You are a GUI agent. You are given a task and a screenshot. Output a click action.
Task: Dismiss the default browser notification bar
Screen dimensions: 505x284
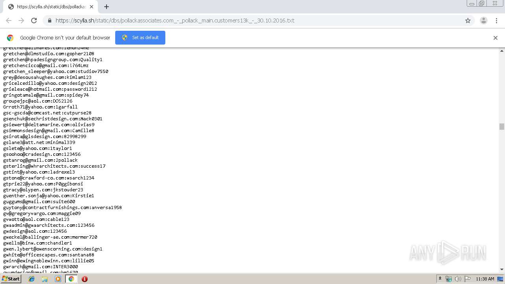point(496,38)
